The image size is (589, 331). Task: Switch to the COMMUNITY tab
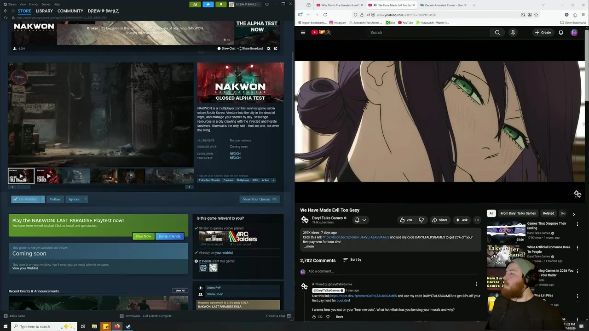point(70,11)
